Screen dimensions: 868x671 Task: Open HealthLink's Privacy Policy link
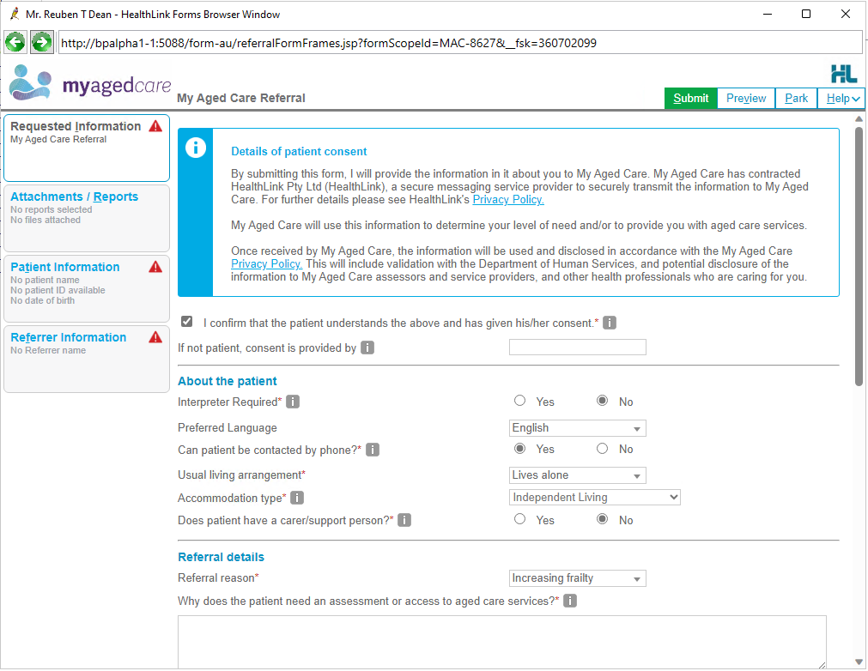coord(508,200)
